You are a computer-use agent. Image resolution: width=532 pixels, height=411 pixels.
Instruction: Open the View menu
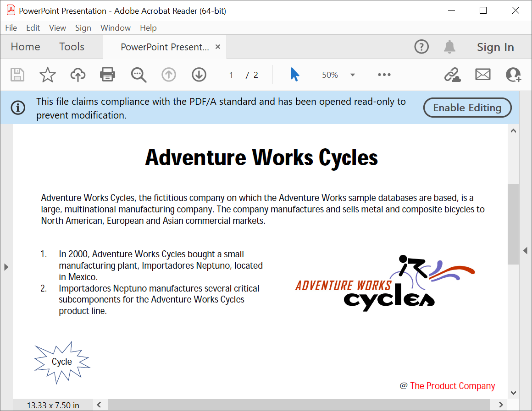57,28
